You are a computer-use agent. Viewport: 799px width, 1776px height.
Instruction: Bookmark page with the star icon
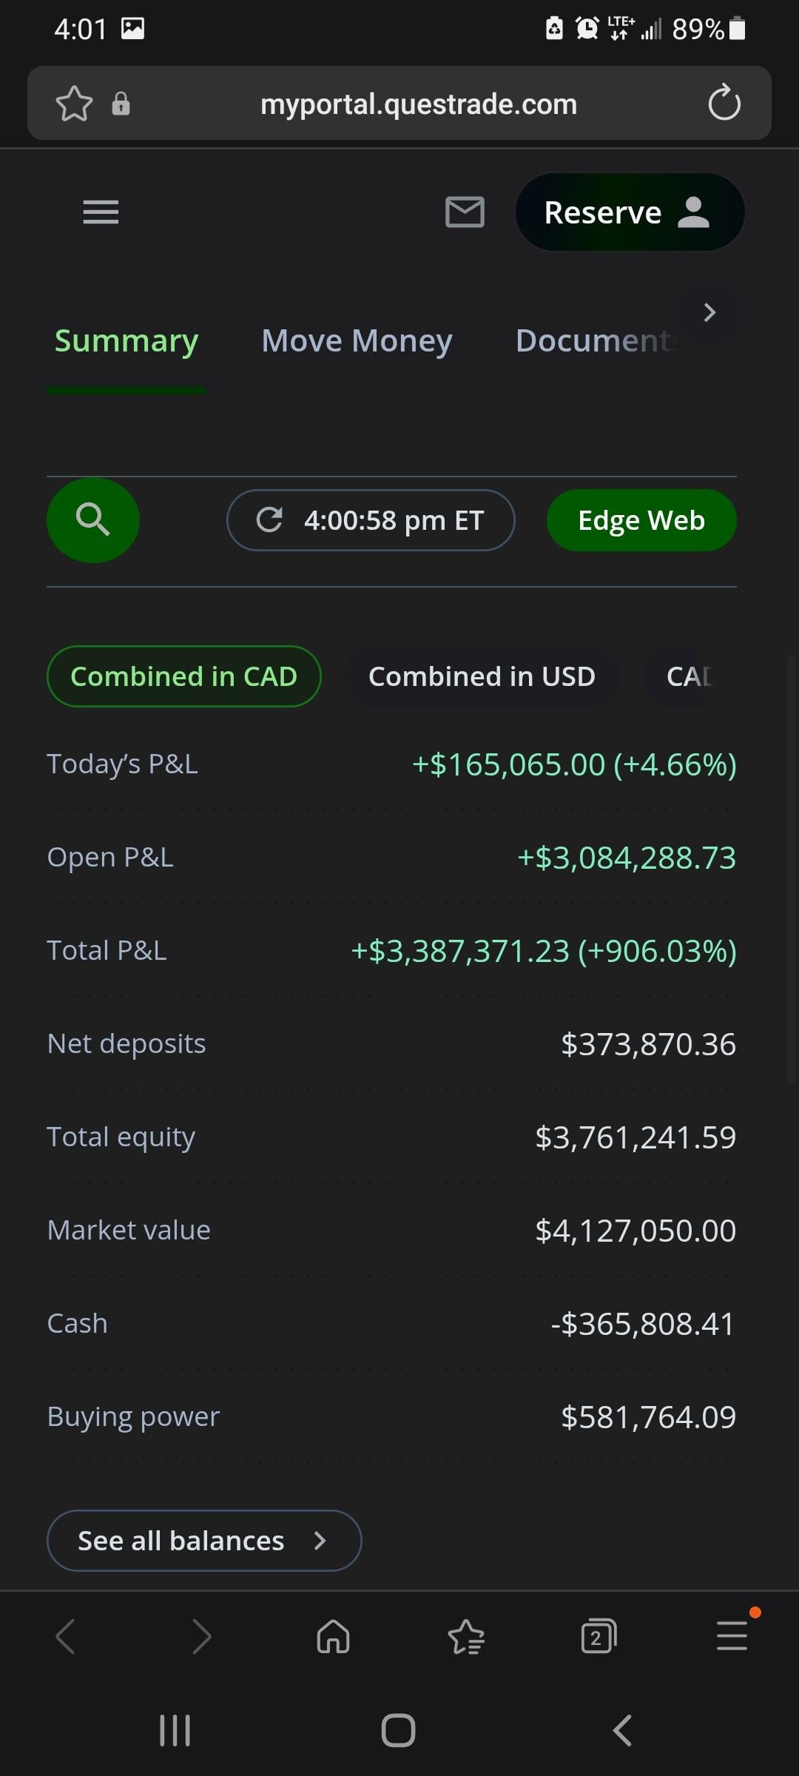74,104
